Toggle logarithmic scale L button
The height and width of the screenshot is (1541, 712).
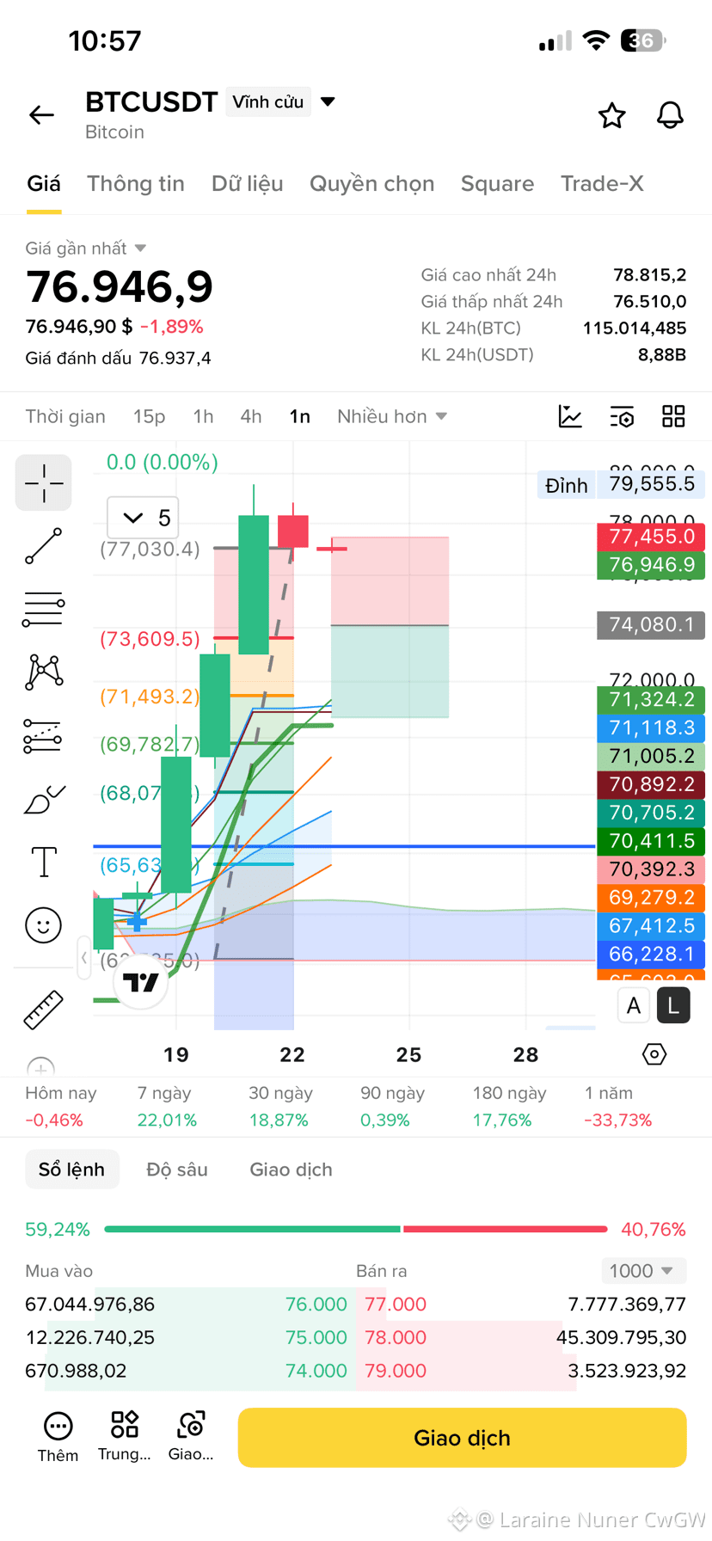(x=673, y=1005)
